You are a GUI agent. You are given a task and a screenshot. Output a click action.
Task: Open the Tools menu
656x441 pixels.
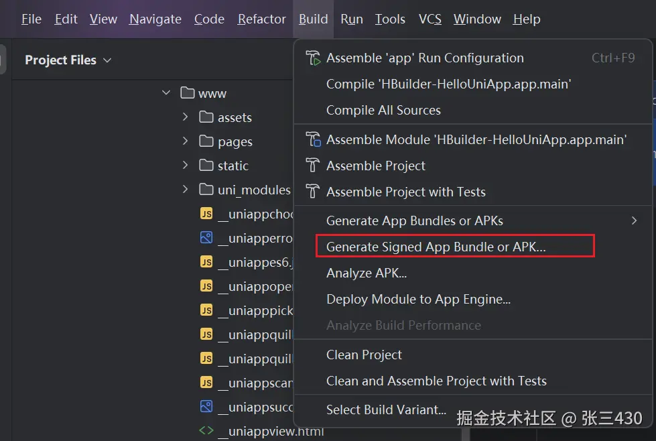[390, 19]
